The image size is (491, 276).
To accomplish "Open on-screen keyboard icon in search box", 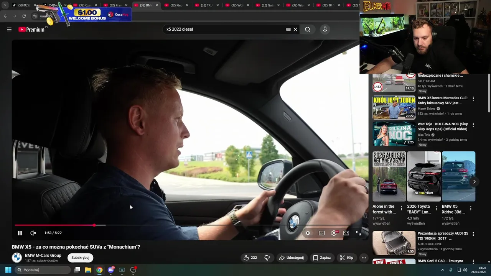I will coord(288,30).
